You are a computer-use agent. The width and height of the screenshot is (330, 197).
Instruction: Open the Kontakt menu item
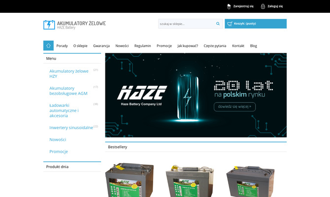(x=238, y=46)
